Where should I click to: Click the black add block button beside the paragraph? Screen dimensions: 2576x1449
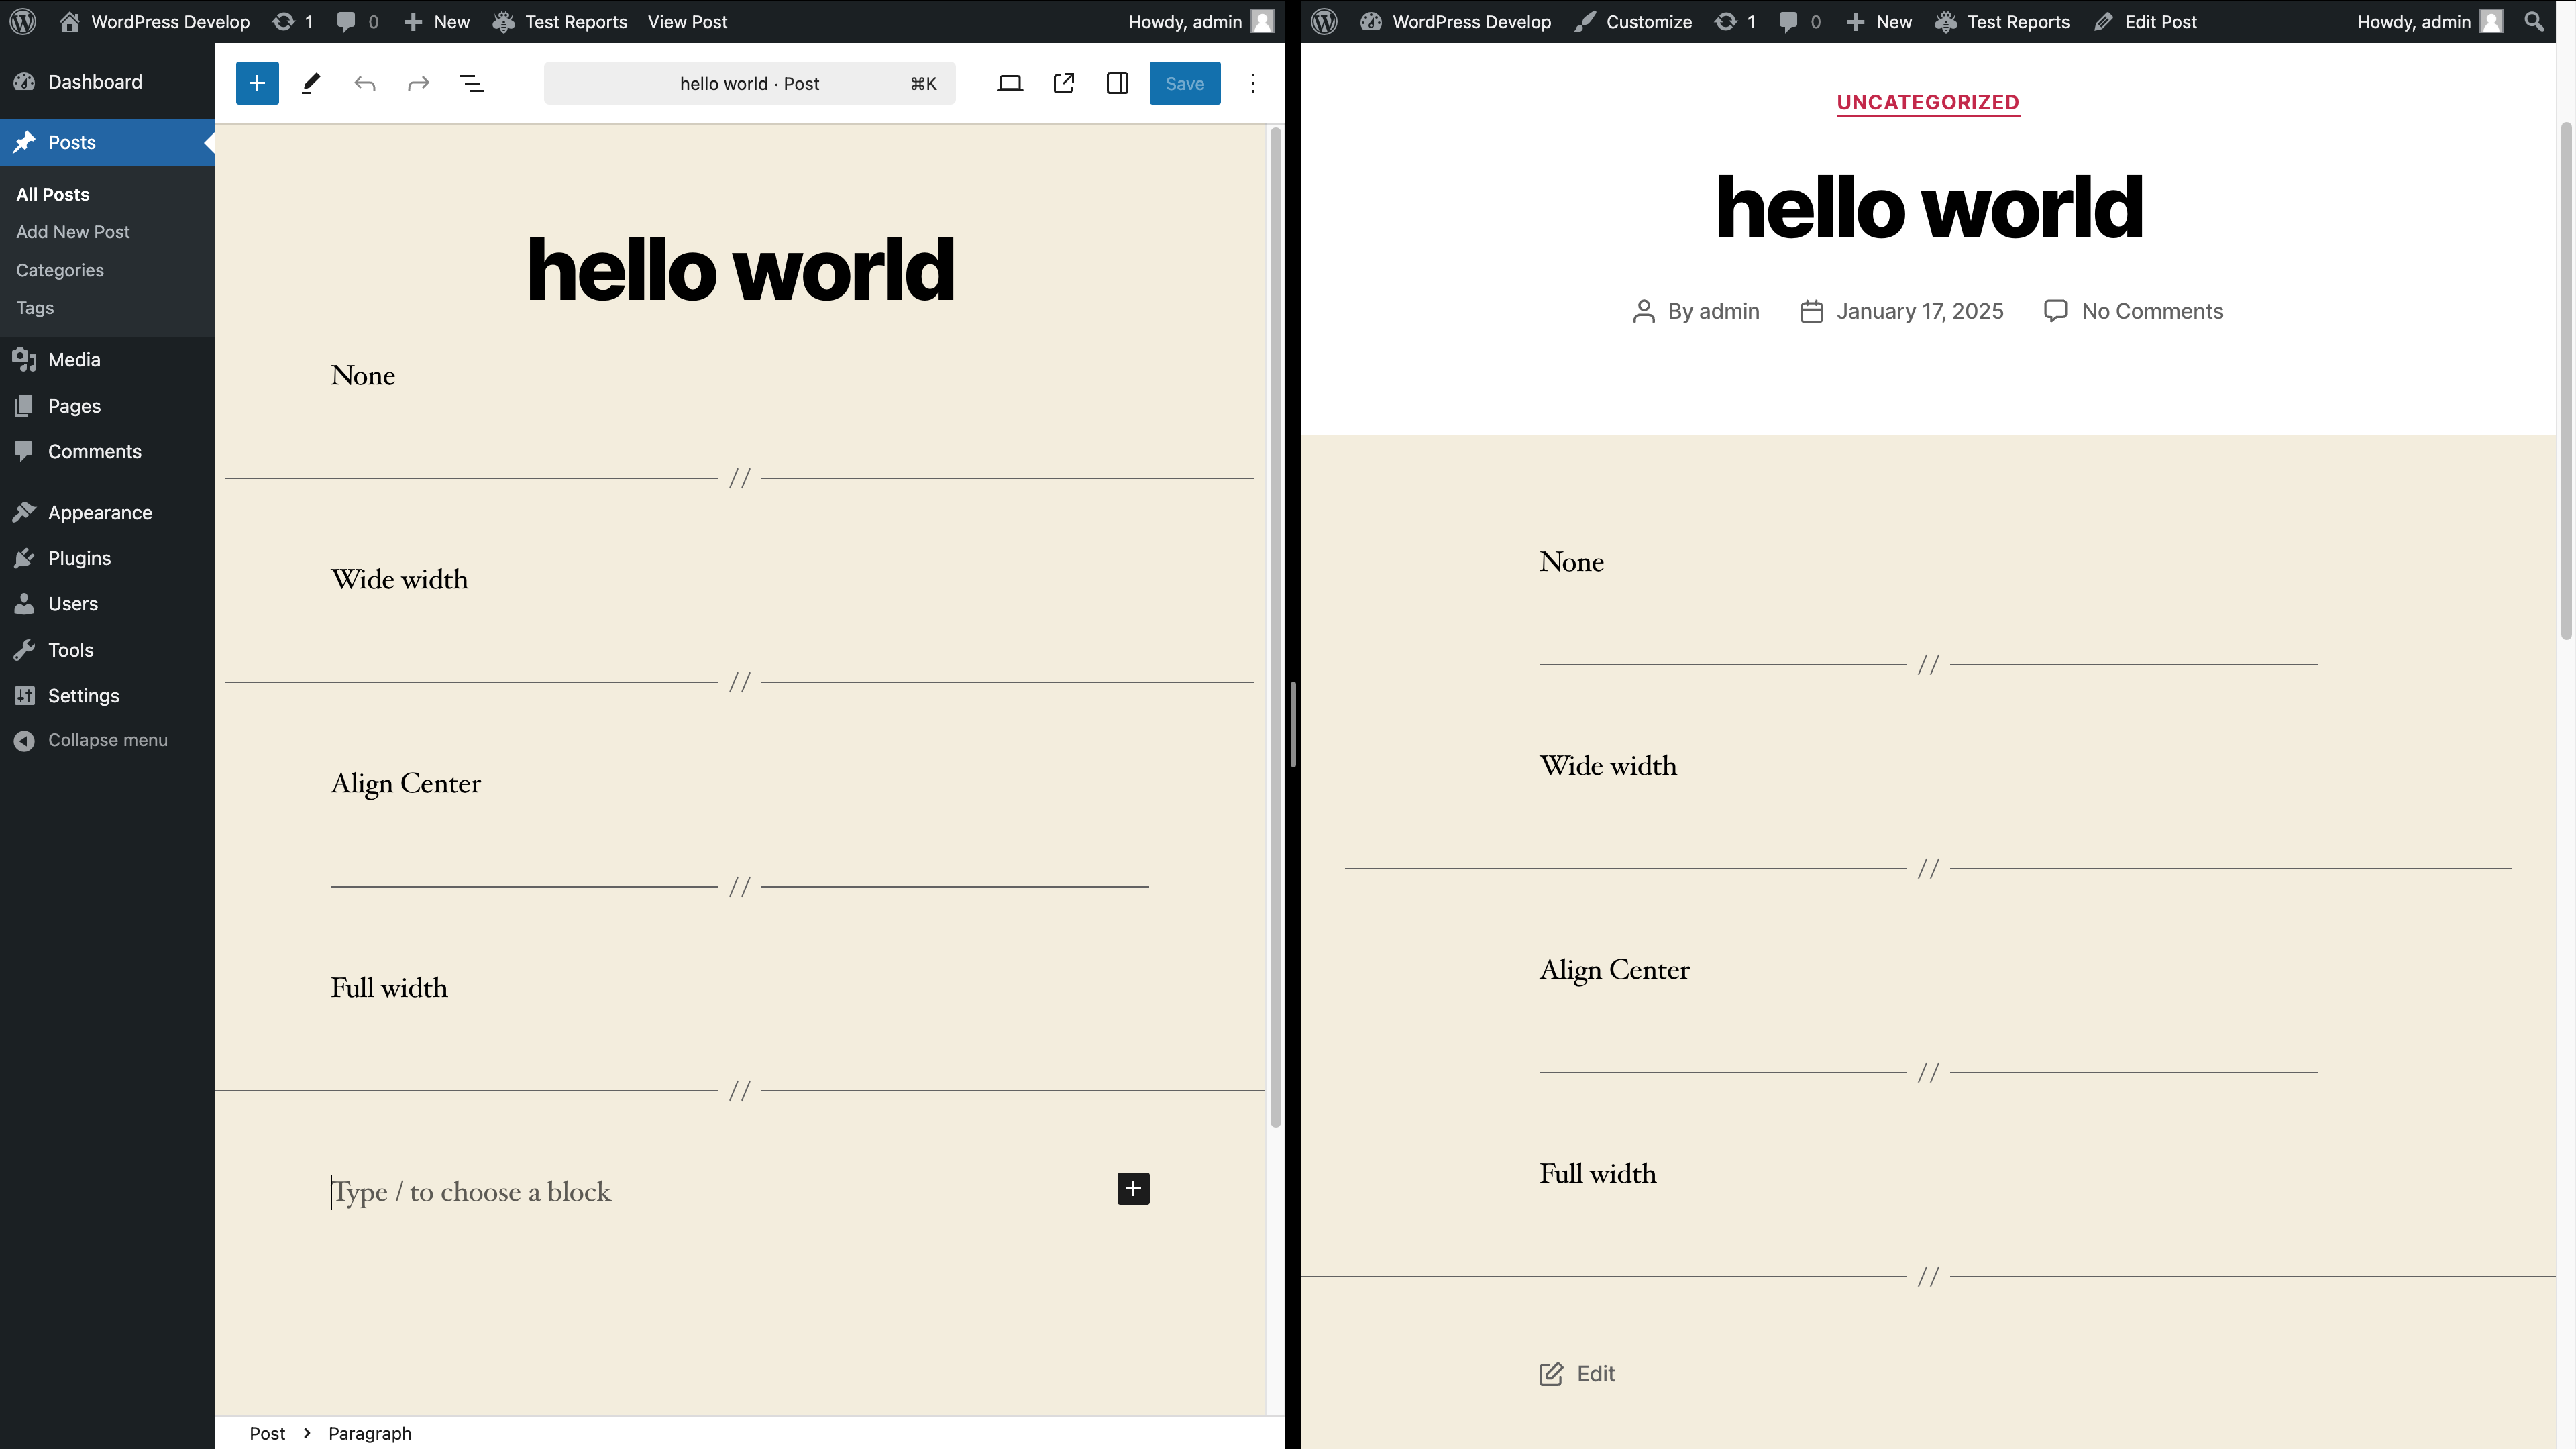(1133, 1188)
